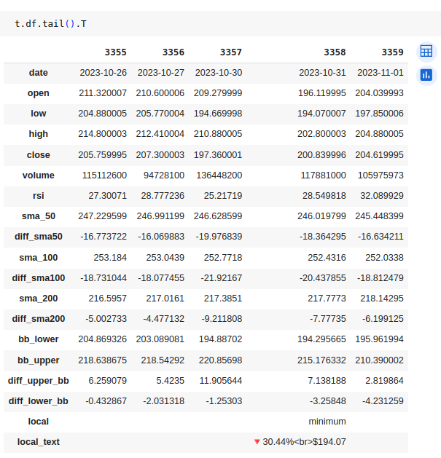
Task: Select column header 3358
Action: click(335, 52)
